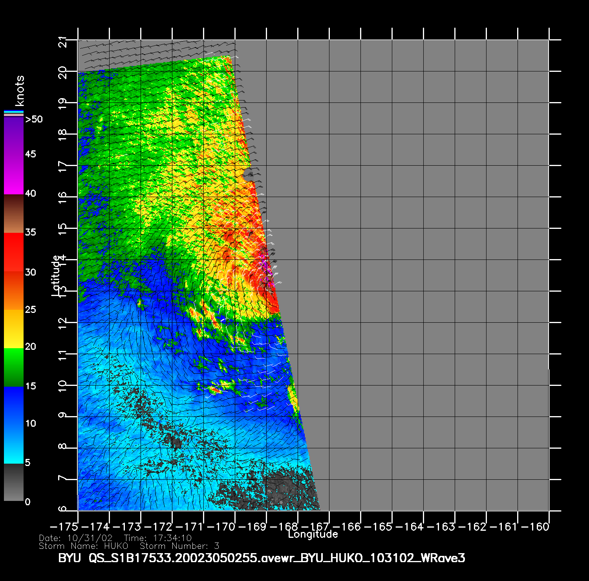Select the Date 10/31/02 text
The width and height of the screenshot is (589, 581).
point(76,538)
